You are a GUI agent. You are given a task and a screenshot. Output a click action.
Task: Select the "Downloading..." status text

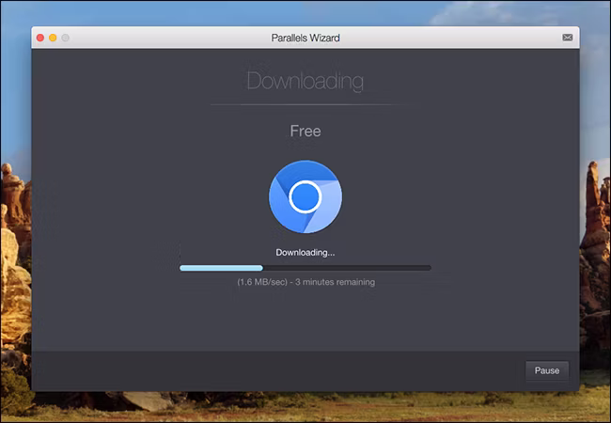tap(305, 253)
